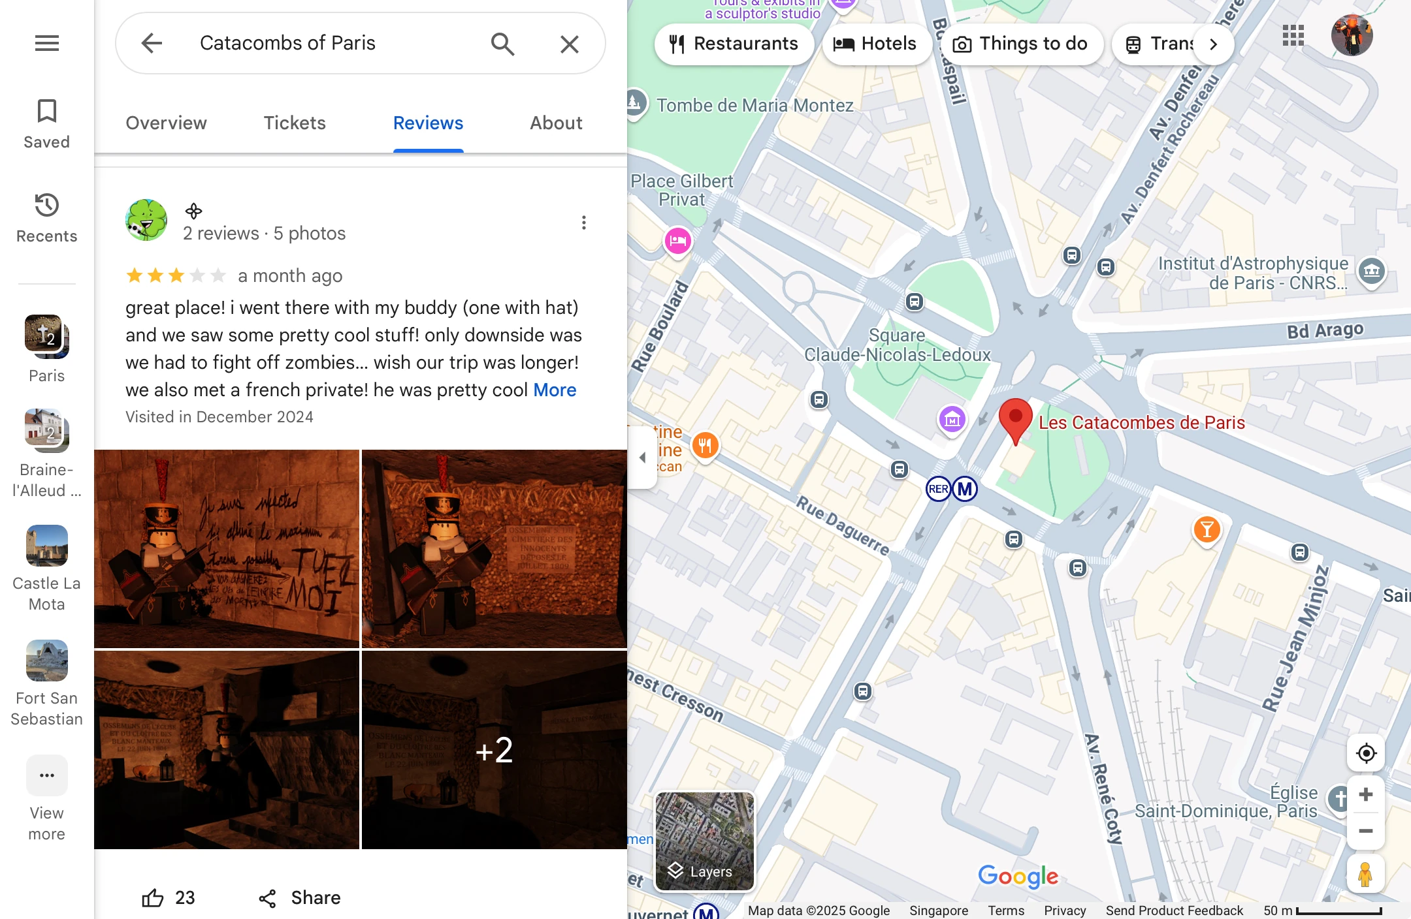
Task: Toggle the Layers satellite view
Action: click(x=705, y=841)
